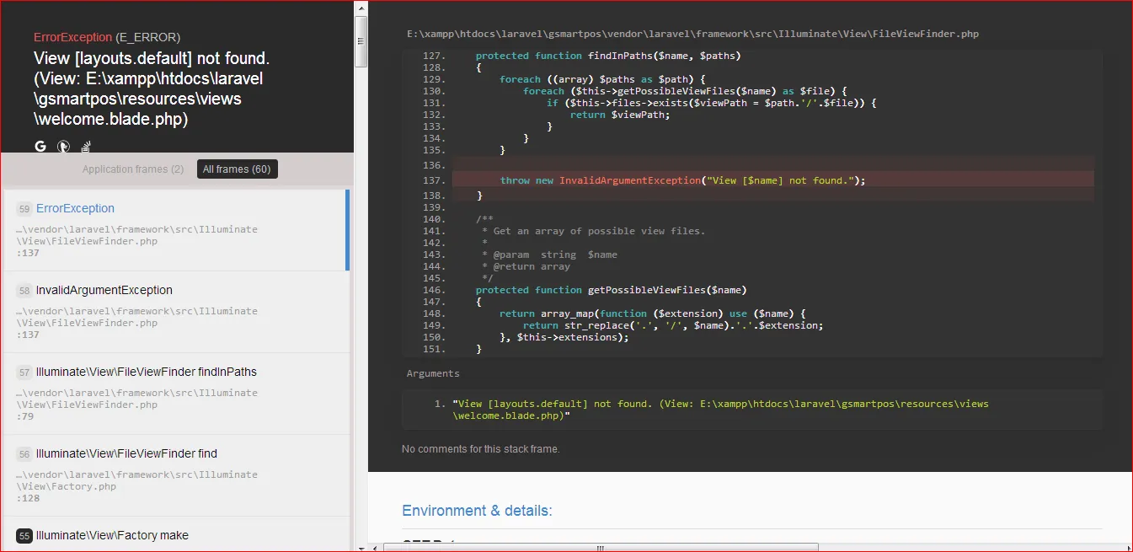
Task: Open frame 58 InvalidArgumentException
Action: [x=176, y=312]
